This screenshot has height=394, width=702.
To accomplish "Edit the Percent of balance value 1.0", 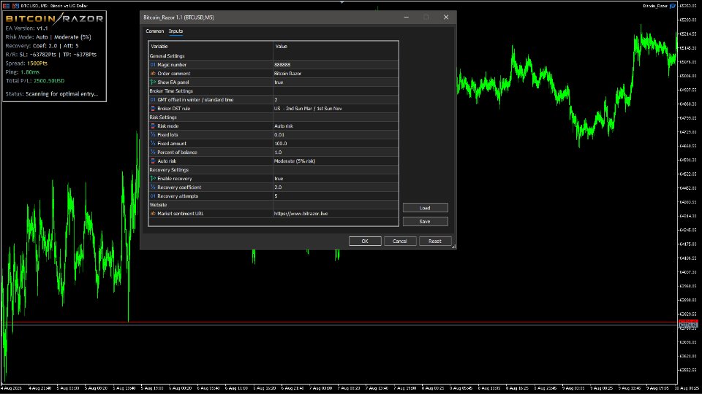I will (x=336, y=152).
